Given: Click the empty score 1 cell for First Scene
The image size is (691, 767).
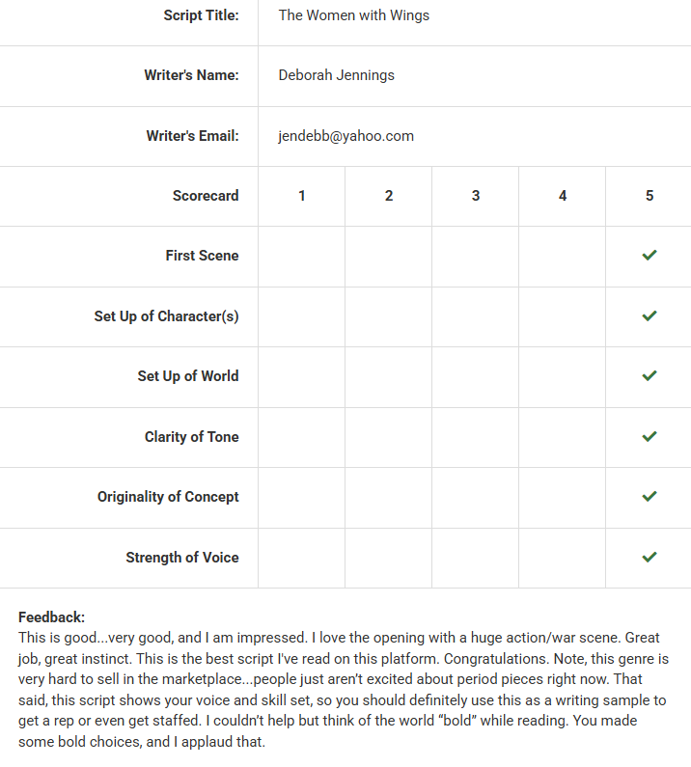Looking at the screenshot, I should pos(302,256).
